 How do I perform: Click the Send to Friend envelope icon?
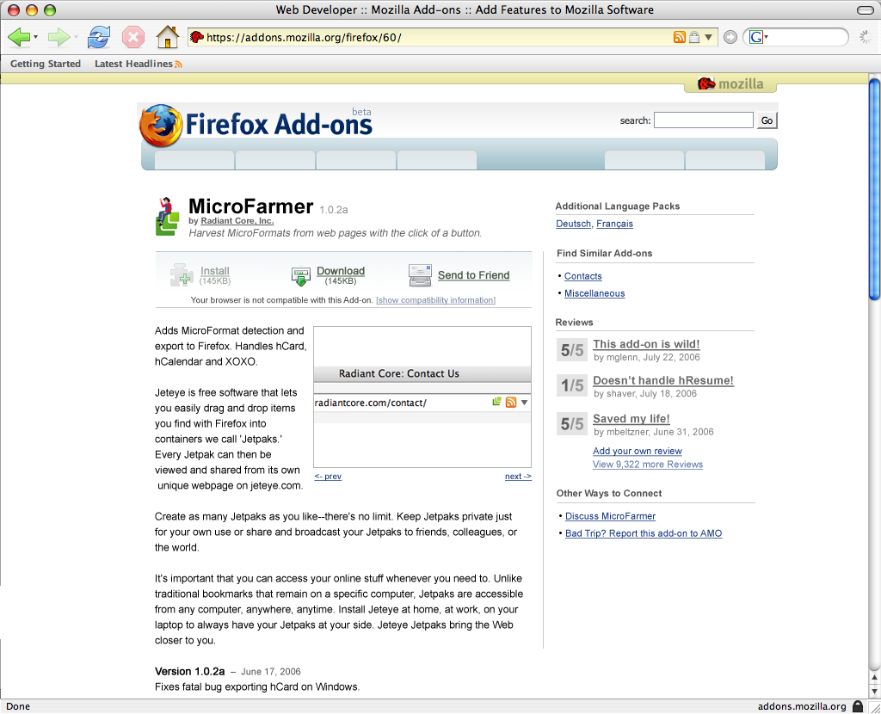420,275
